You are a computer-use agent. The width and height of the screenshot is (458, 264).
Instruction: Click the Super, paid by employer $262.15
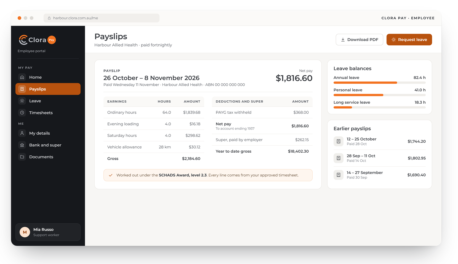(302, 140)
